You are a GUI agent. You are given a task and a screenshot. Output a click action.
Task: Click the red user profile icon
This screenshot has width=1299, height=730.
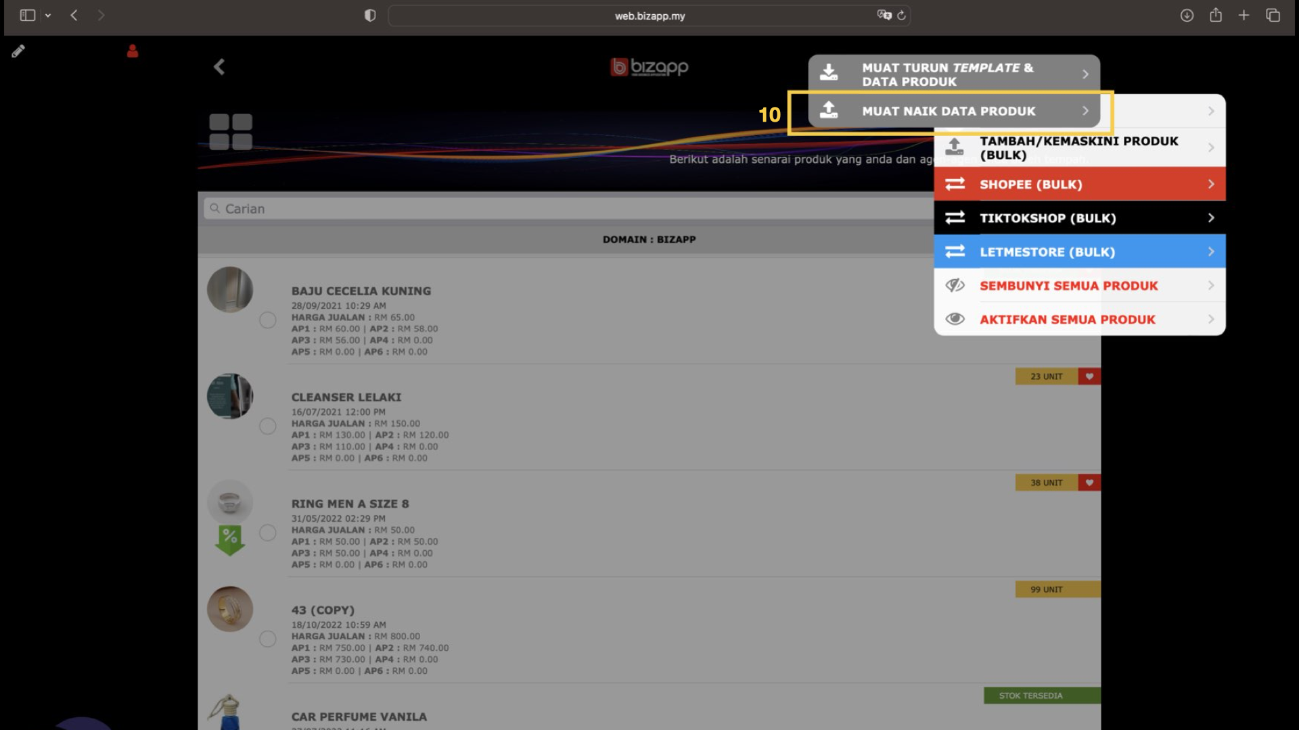133,51
